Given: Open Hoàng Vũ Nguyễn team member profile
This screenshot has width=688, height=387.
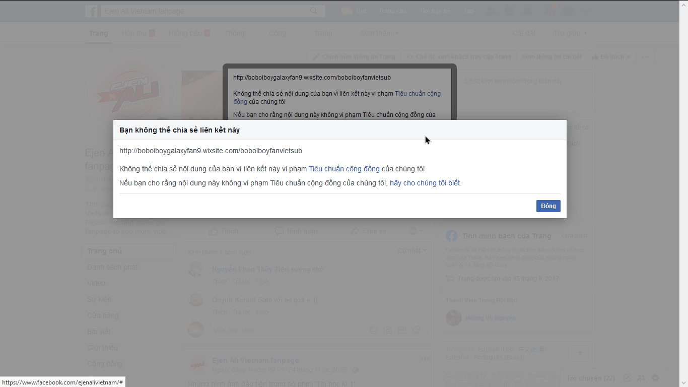Looking at the screenshot, I should click(491, 318).
